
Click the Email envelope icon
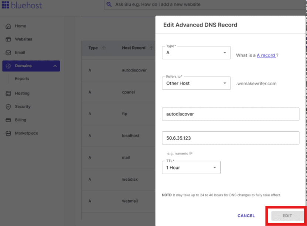(8, 53)
